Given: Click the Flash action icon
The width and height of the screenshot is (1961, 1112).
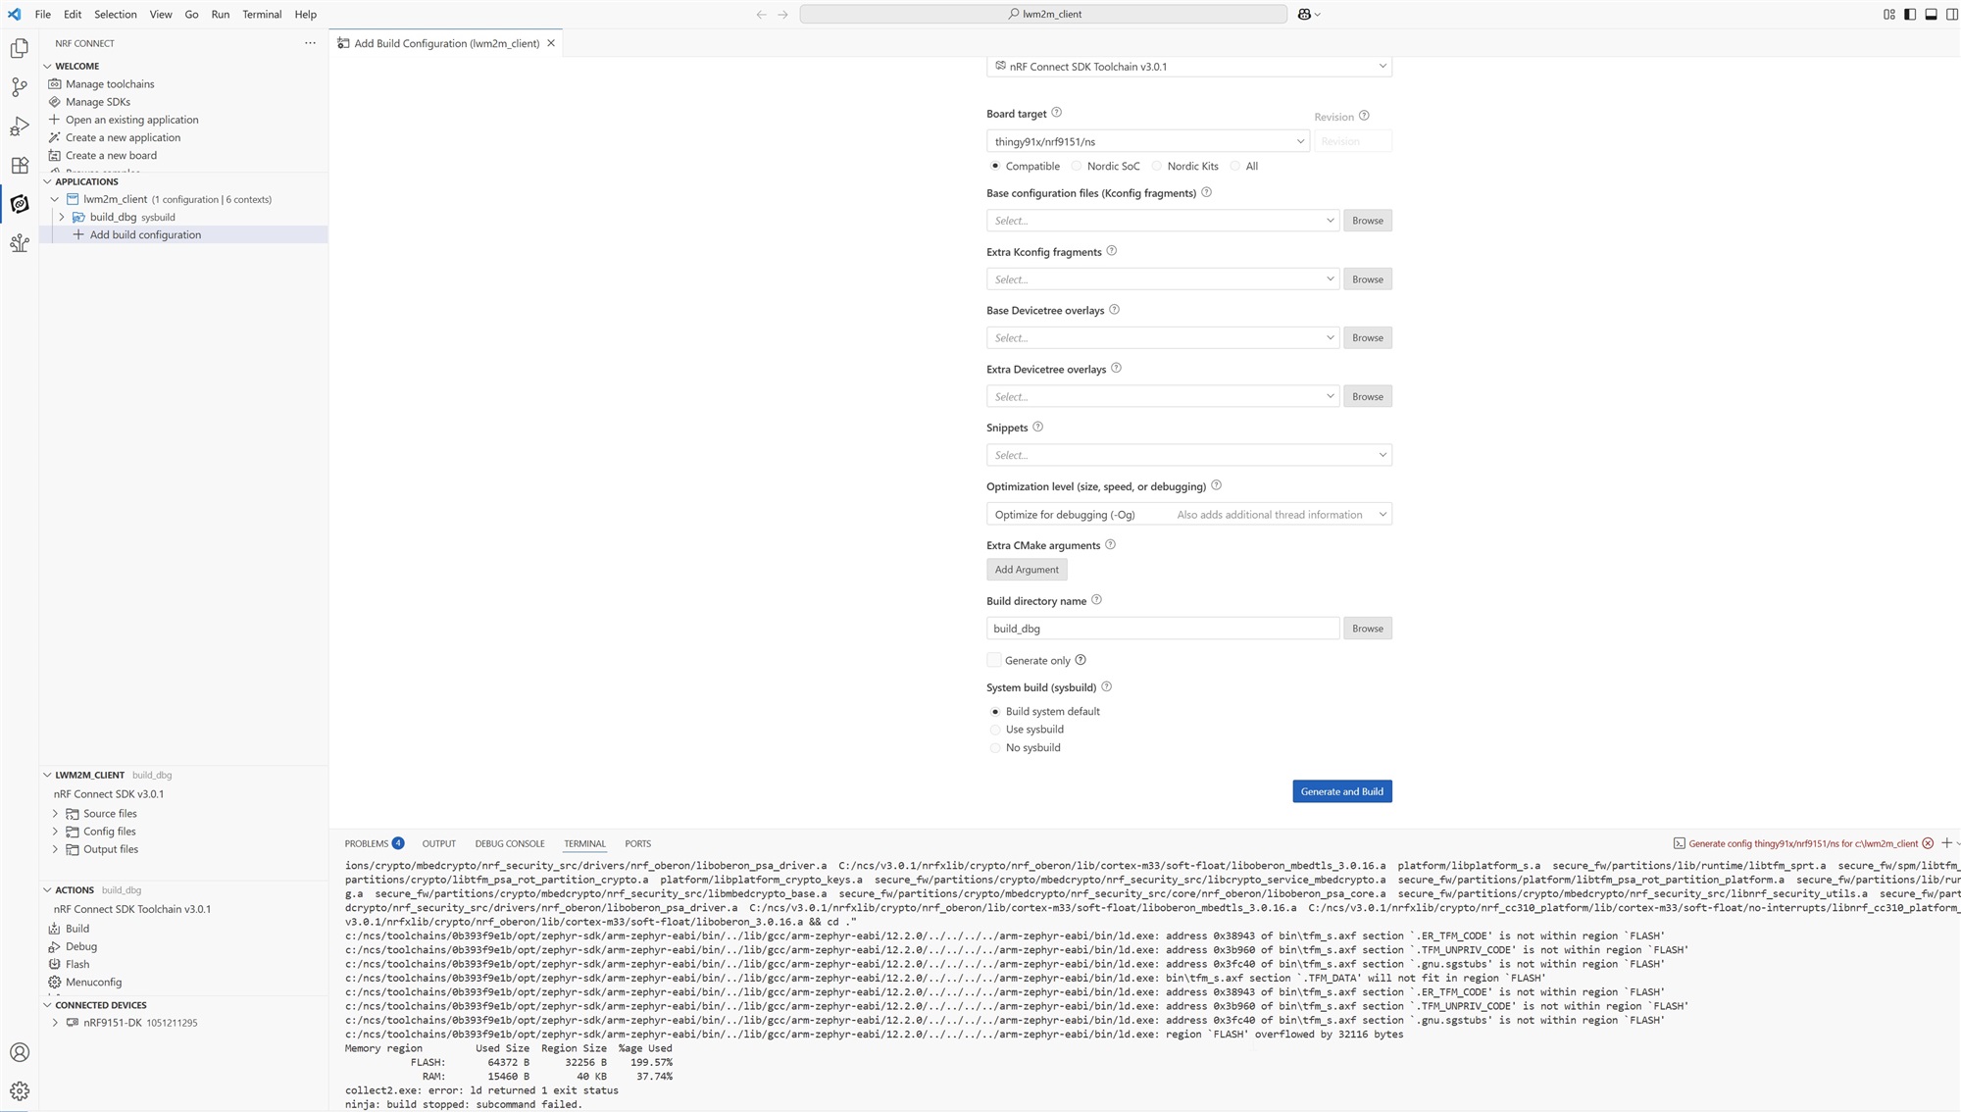Looking at the screenshot, I should tap(55, 964).
